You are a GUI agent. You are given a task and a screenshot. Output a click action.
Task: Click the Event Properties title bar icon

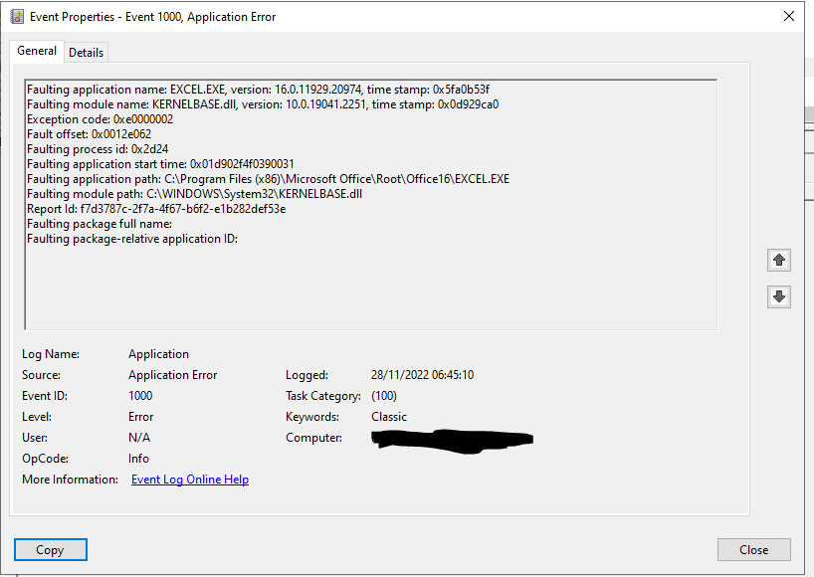(17, 17)
